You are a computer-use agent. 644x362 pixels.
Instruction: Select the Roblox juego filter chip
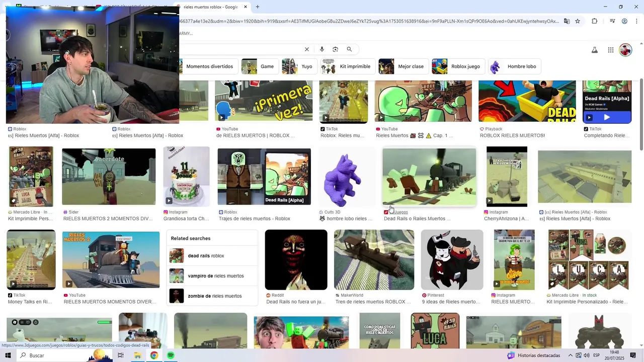[458, 66]
